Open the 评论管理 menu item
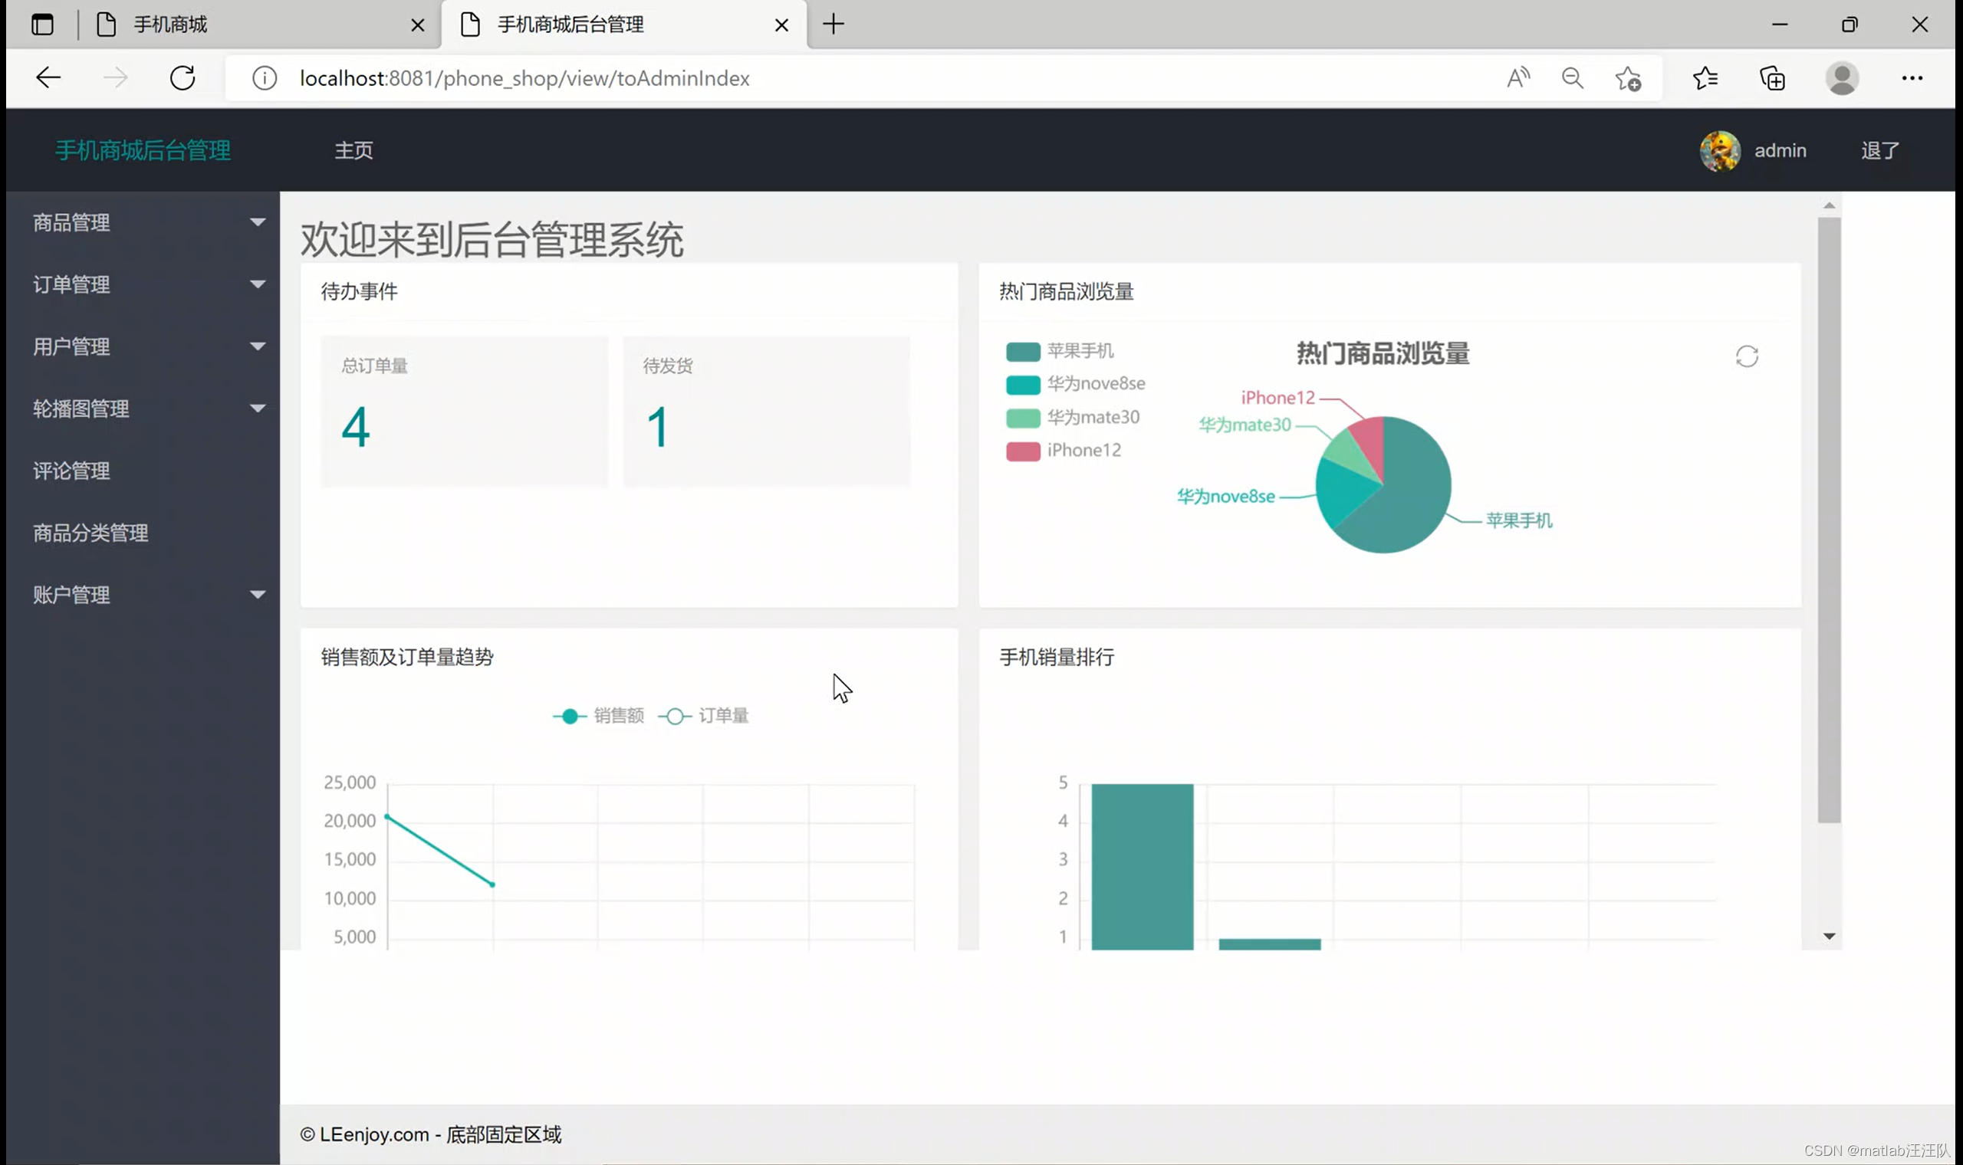The height and width of the screenshot is (1165, 1963). tap(72, 471)
